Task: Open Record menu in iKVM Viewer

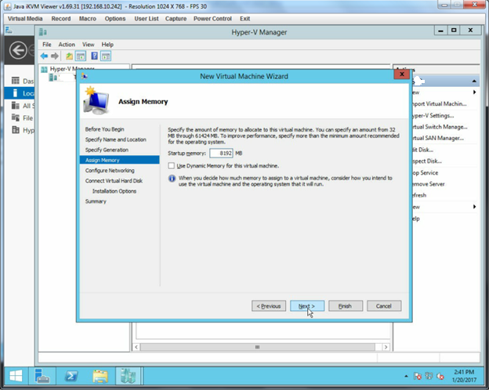Action: click(x=61, y=19)
